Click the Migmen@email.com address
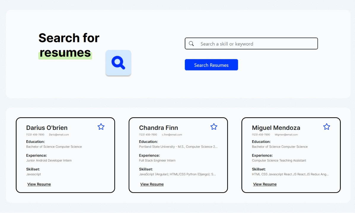This screenshot has height=213, width=355. point(286,135)
